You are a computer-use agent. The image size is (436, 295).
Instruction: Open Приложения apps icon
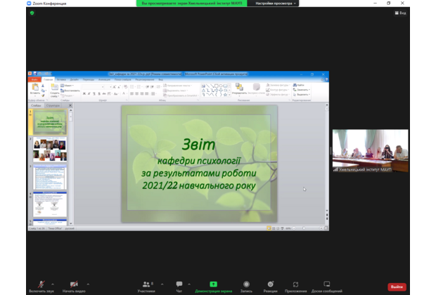click(x=295, y=284)
